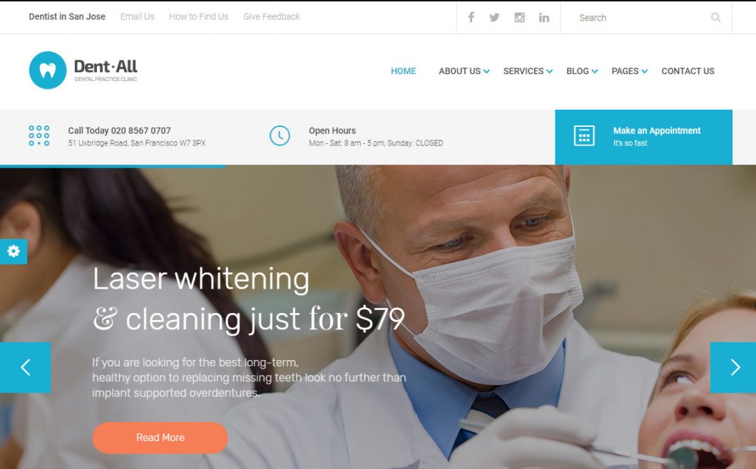Advance to next slide with right arrow

click(x=733, y=367)
